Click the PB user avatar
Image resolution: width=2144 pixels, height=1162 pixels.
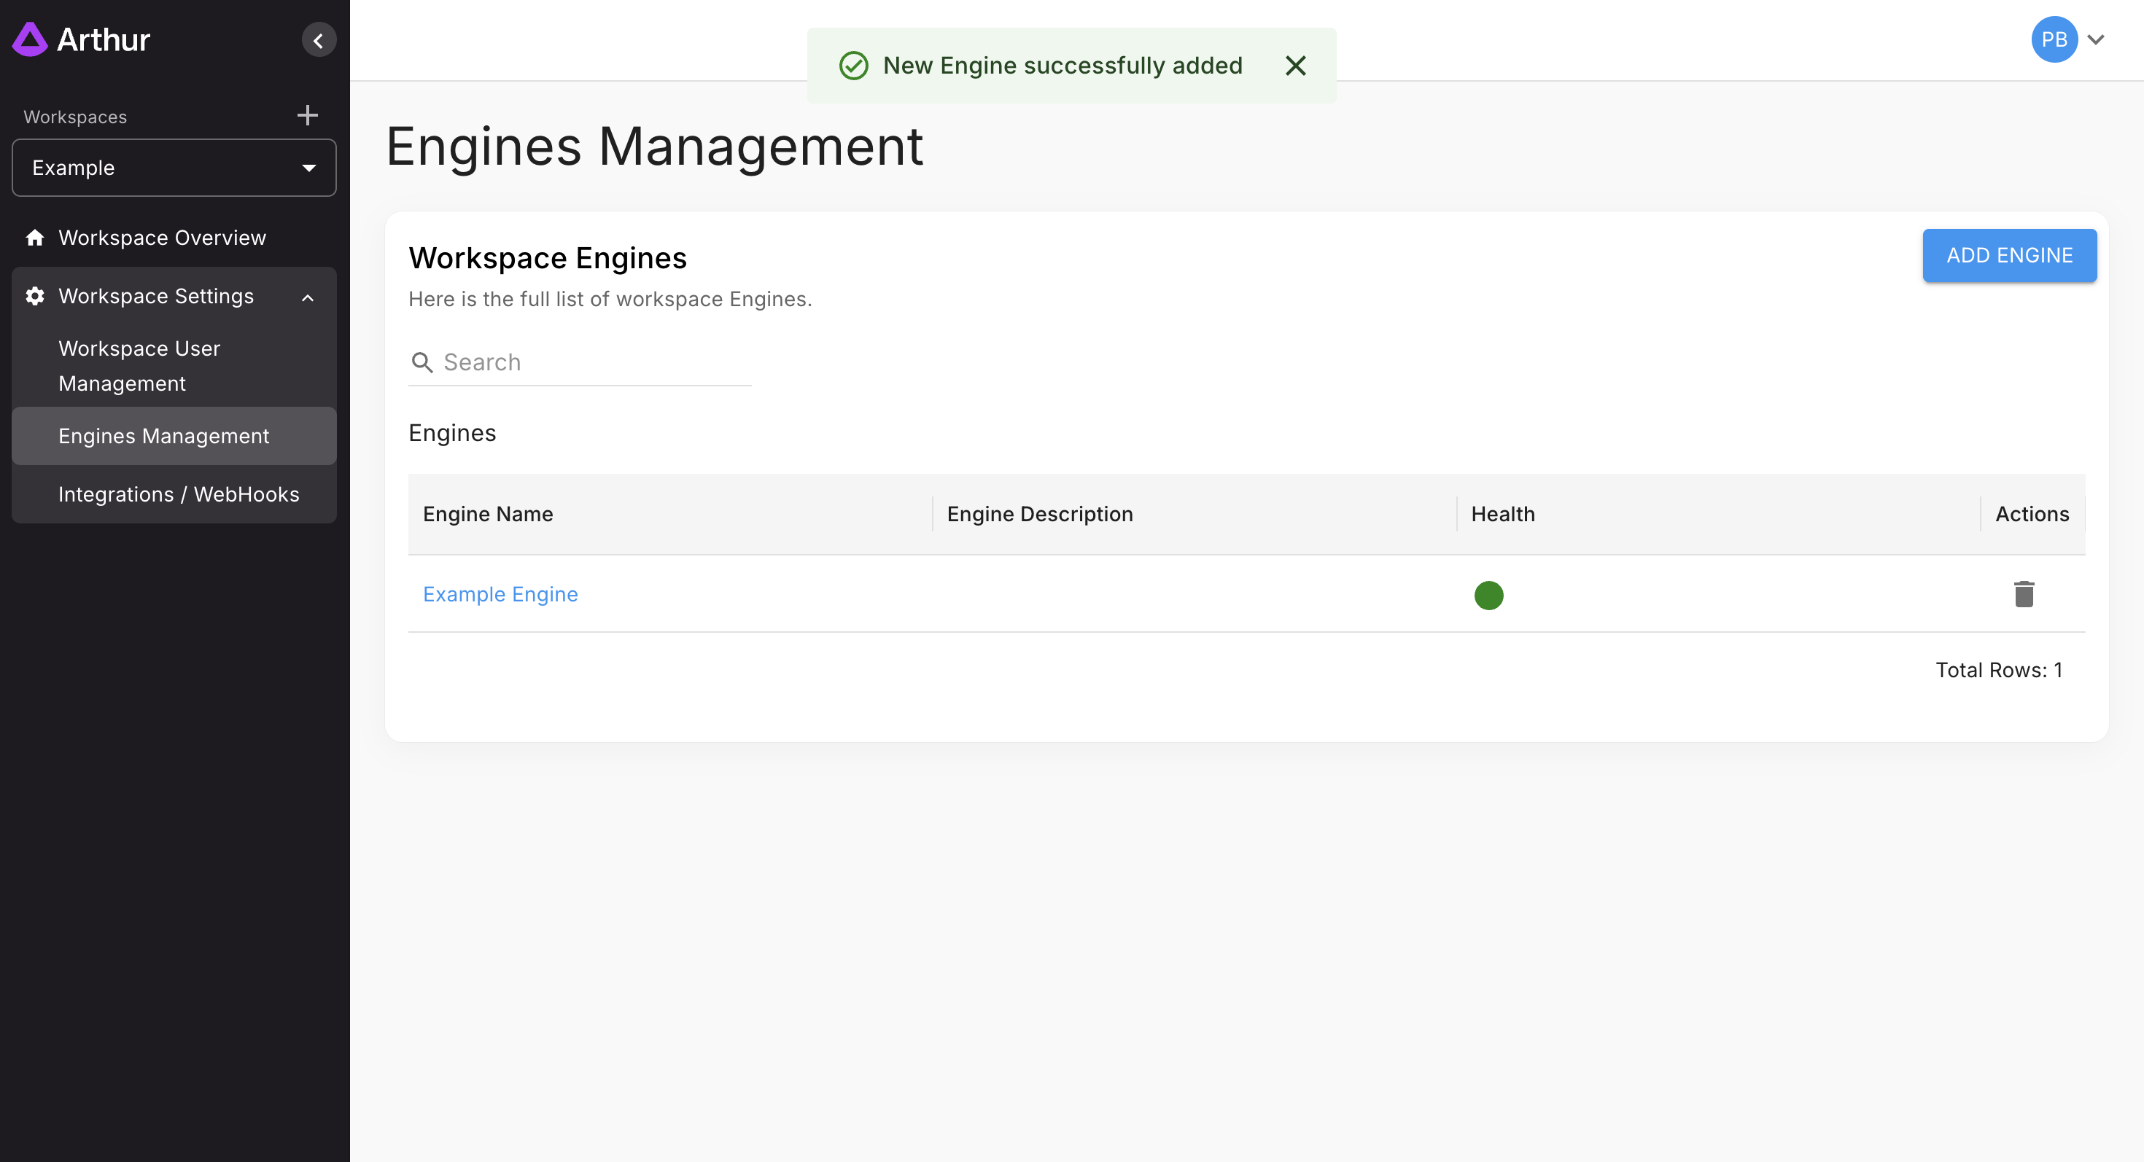[2054, 39]
